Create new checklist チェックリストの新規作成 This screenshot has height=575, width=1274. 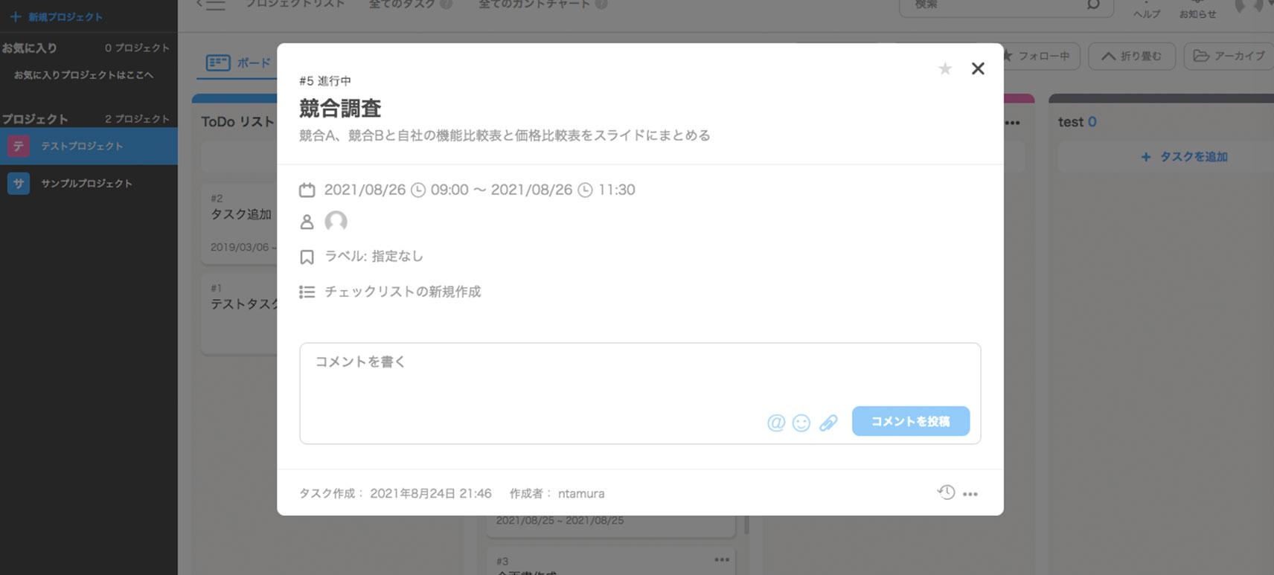(x=403, y=292)
